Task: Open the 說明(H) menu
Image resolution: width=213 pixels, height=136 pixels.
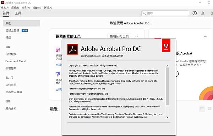Action: pos(48,7)
